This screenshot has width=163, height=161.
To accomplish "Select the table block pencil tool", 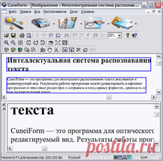I will pos(13,50).
